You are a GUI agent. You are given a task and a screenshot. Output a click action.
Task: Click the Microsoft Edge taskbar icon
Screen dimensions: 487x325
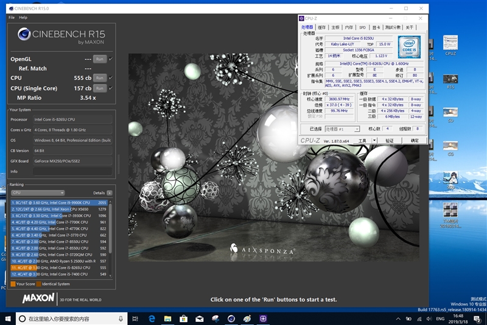[152, 319]
